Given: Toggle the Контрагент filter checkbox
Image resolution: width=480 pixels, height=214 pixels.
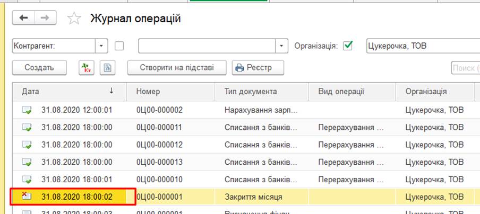Looking at the screenshot, I should (x=119, y=46).
